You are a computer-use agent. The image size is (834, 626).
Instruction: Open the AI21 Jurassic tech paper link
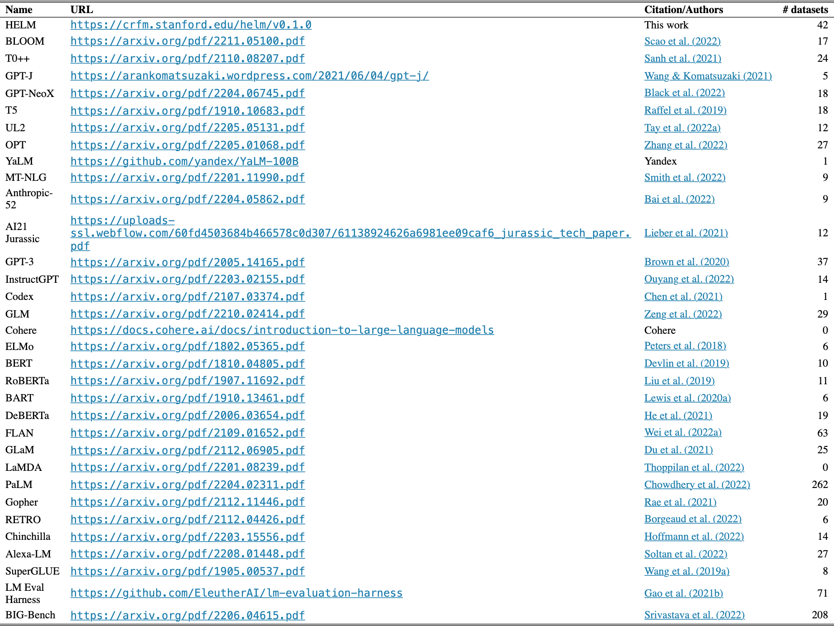tap(351, 233)
